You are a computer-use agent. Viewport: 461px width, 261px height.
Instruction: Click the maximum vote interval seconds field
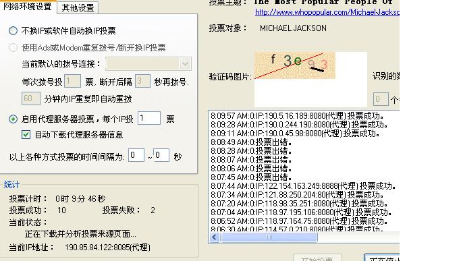point(161,155)
